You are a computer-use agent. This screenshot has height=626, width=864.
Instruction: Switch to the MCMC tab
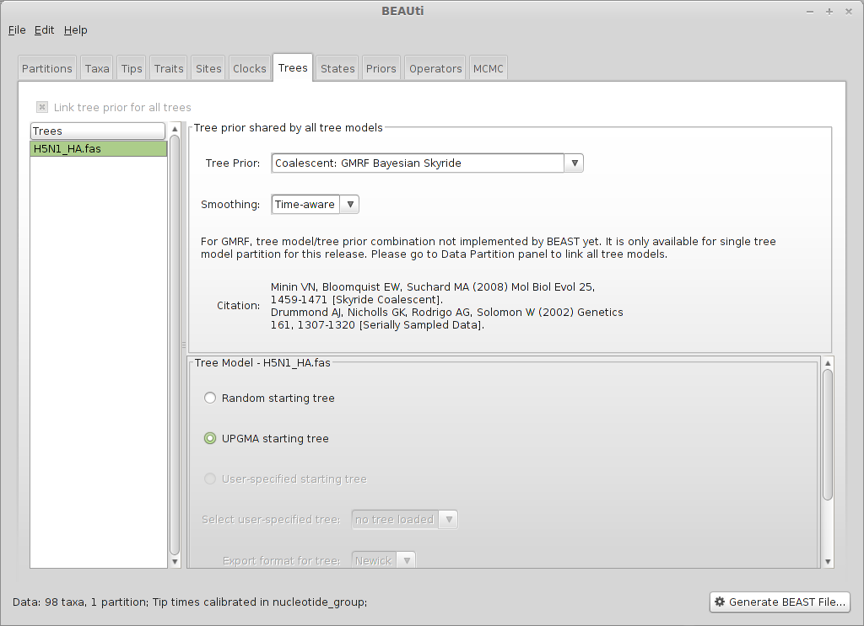coord(489,69)
